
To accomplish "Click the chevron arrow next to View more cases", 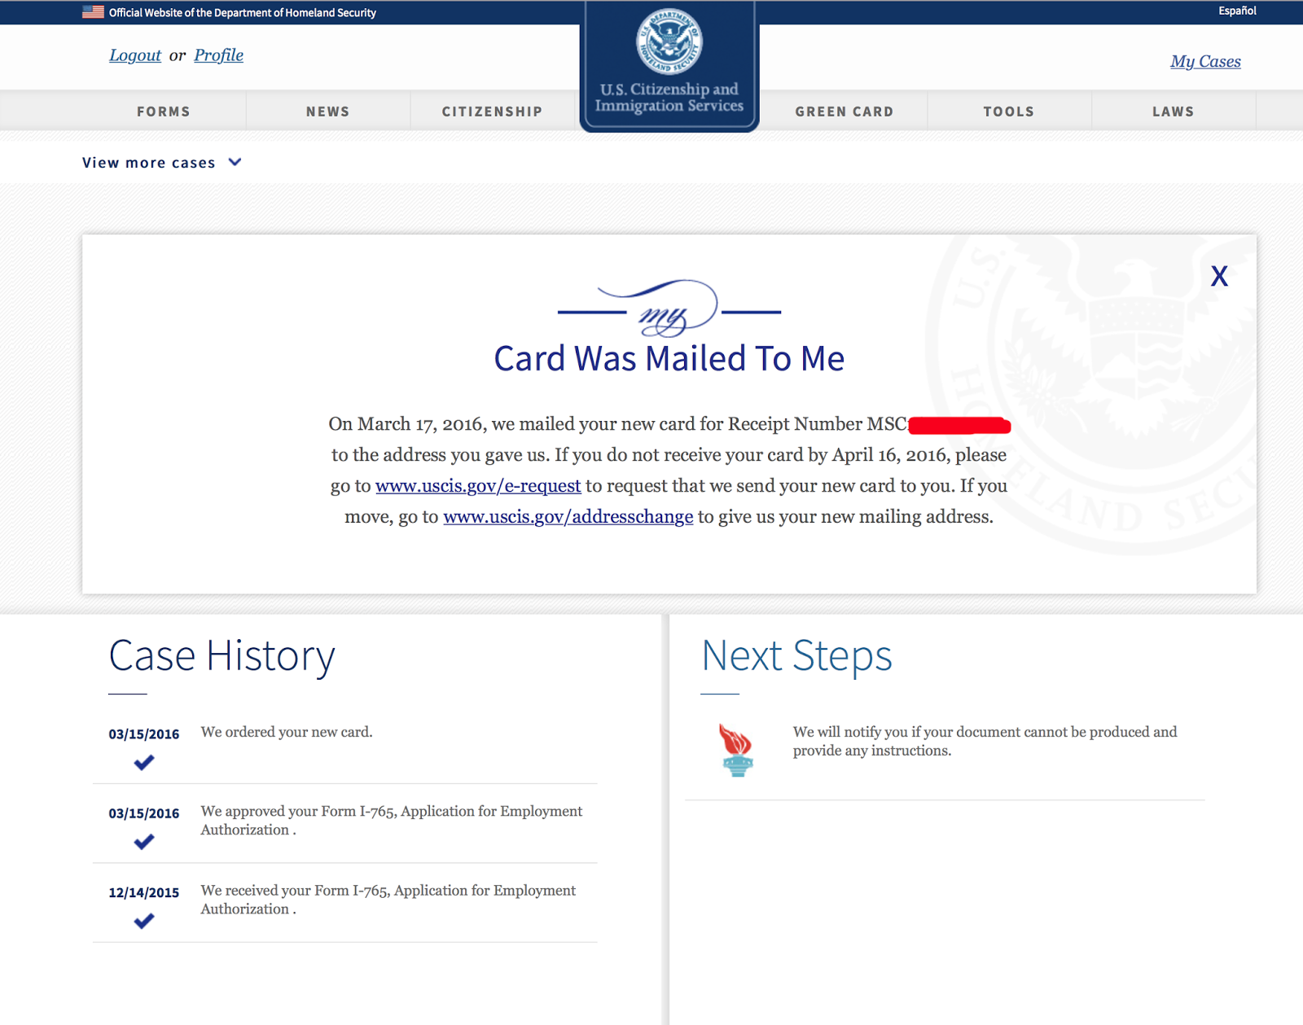I will tap(235, 162).
